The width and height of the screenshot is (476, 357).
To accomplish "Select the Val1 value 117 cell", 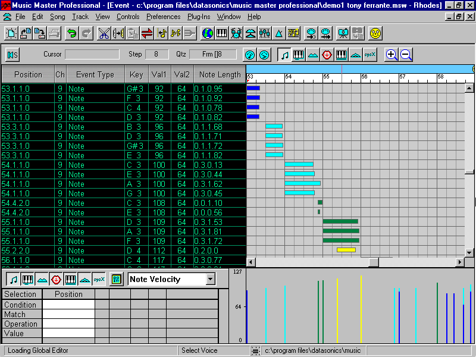I will [159, 260].
